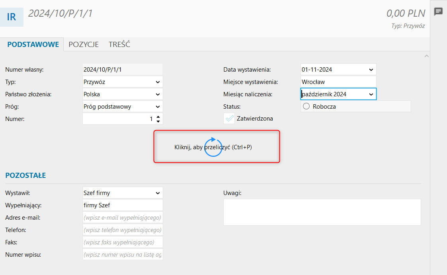The image size is (447, 275).
Task: Click the Adres e-mail input field
Action: [123, 218]
